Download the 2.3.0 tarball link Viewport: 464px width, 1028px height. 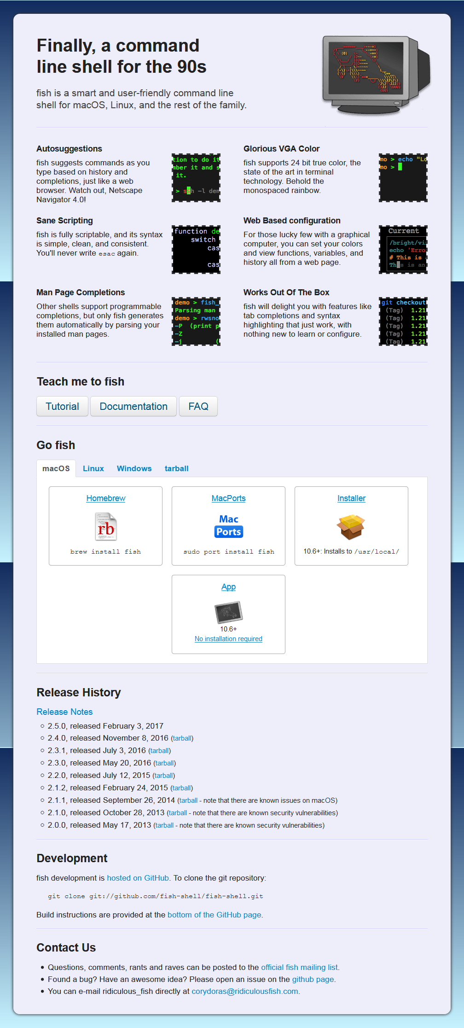coord(165,763)
